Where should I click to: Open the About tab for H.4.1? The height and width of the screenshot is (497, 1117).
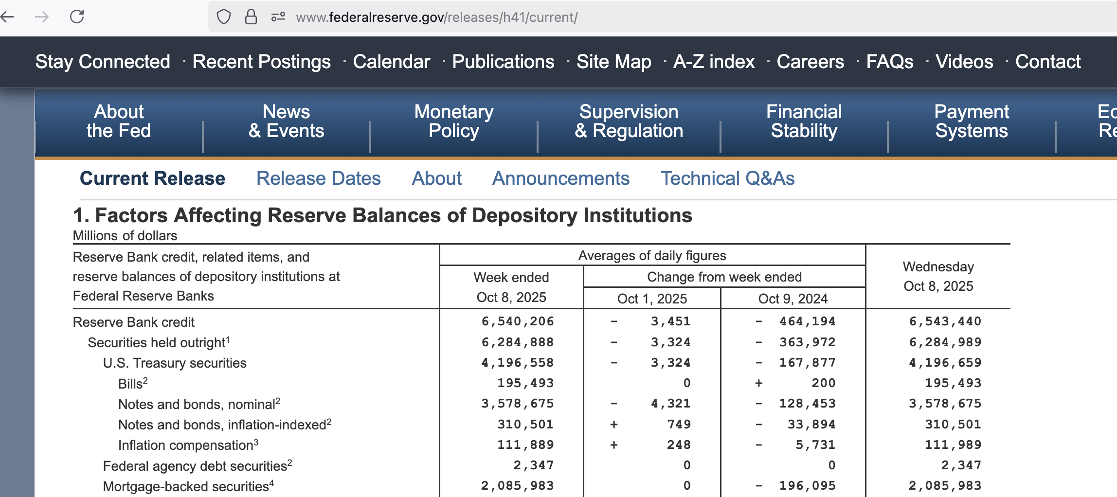[x=437, y=178]
